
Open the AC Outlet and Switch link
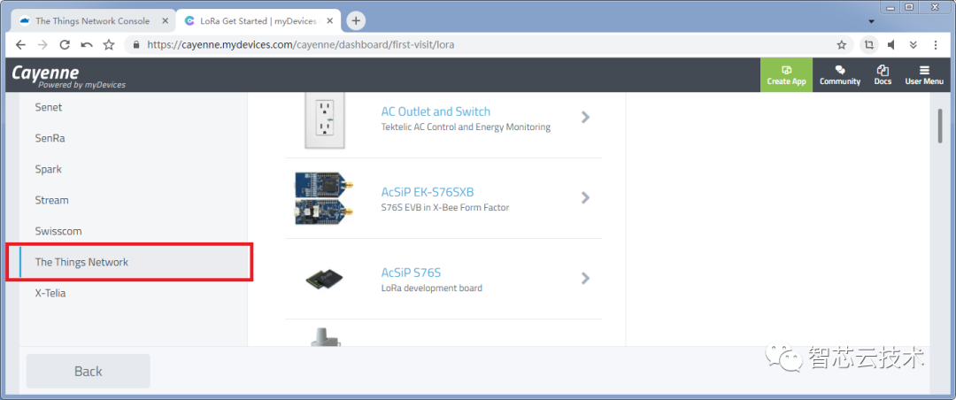tap(436, 112)
